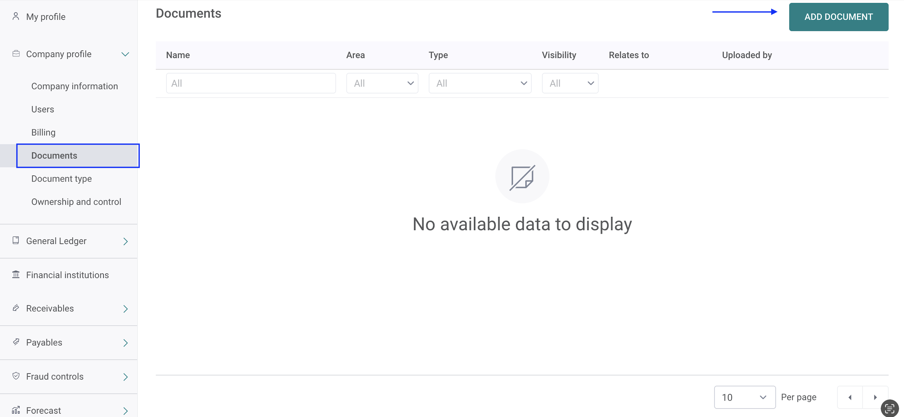Open the Users page
This screenshot has height=417, width=904.
point(43,109)
